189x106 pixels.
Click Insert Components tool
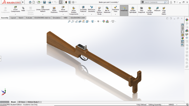(15, 9)
